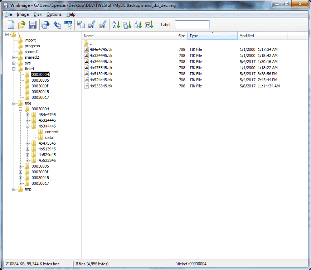Click the highlighted 00030004 folder icon under ticket

pyautogui.click(x=27, y=74)
